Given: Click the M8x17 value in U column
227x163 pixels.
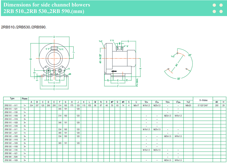Looking at the screenshot, I should 136,105.
